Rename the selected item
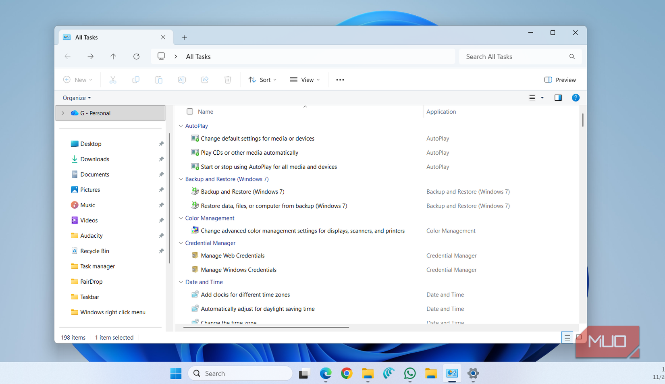 [181, 79]
